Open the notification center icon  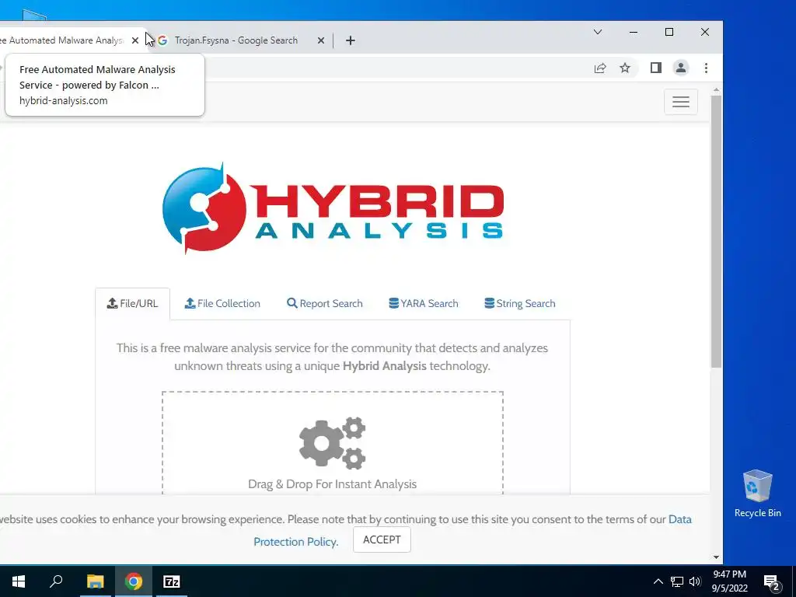771,581
